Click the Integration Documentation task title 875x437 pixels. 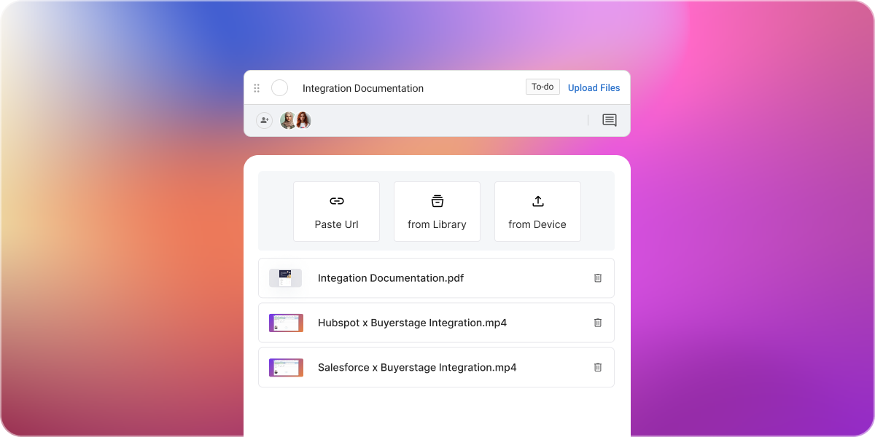coord(363,88)
